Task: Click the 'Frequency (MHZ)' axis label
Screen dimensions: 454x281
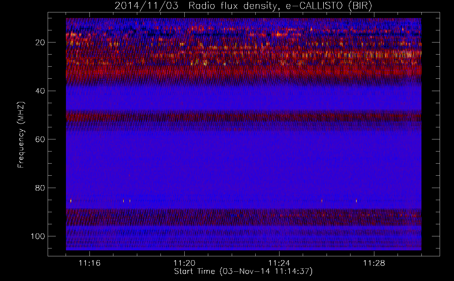Action: (21, 135)
